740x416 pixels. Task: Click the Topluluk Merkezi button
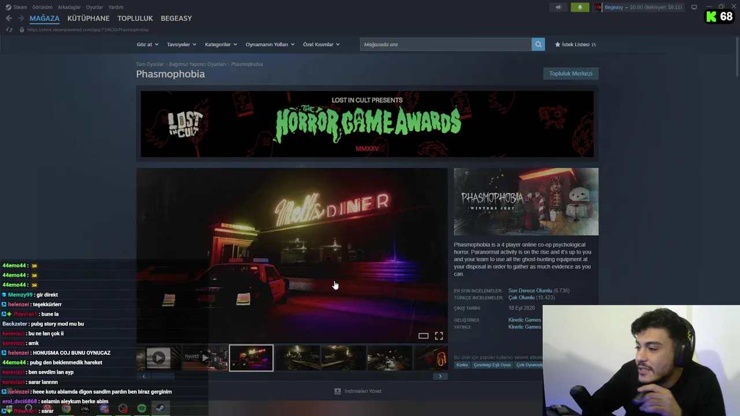[571, 73]
